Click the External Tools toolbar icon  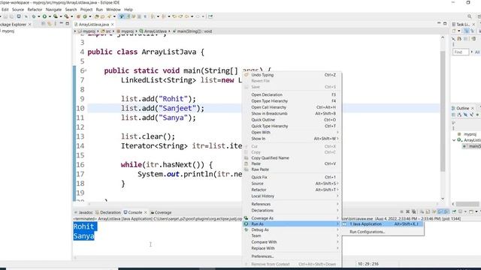click(x=67, y=16)
